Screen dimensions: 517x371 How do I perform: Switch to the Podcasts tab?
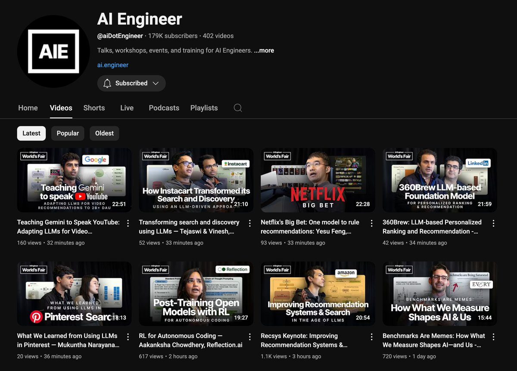pos(164,108)
